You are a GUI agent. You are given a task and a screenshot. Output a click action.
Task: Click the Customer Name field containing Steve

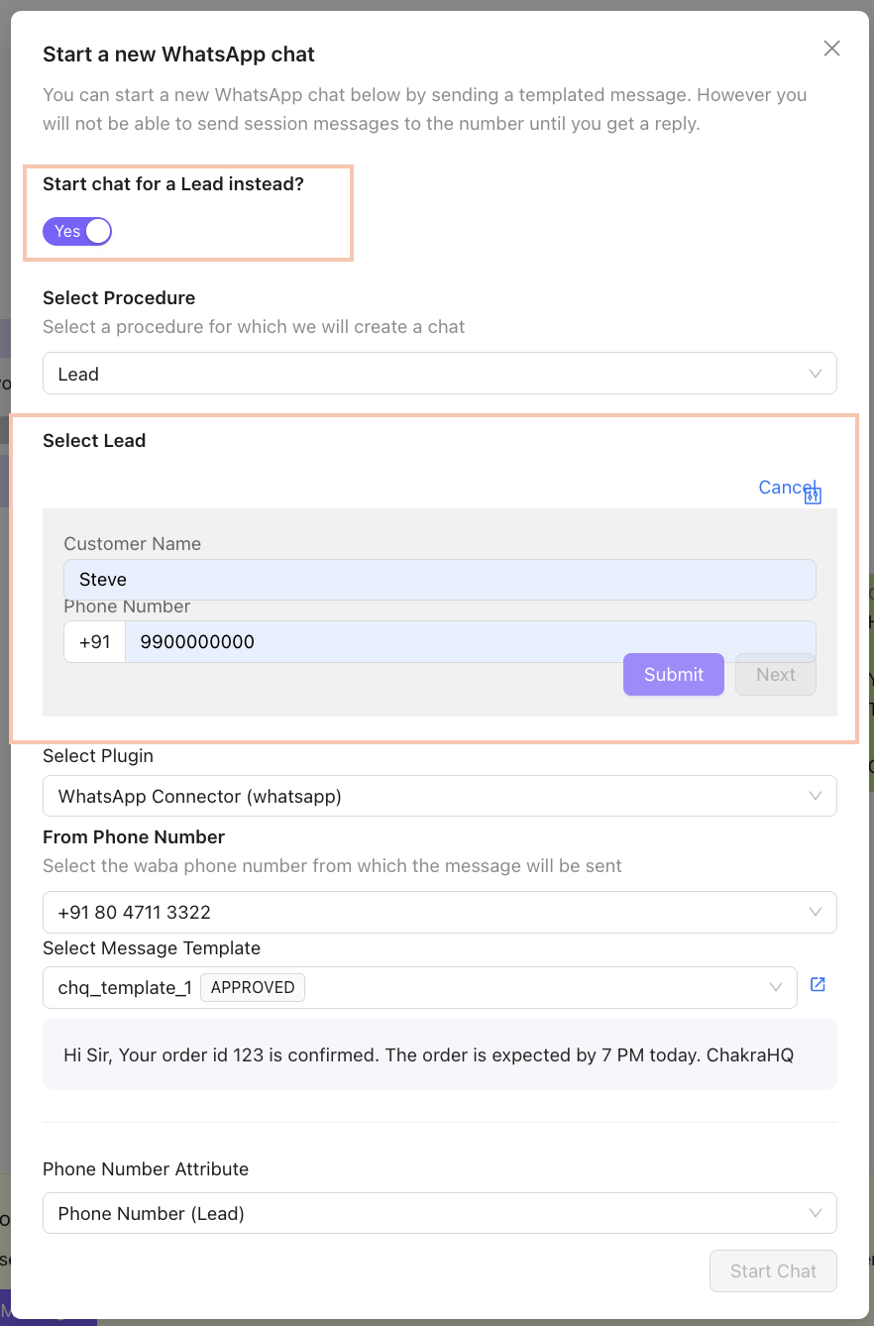point(439,580)
